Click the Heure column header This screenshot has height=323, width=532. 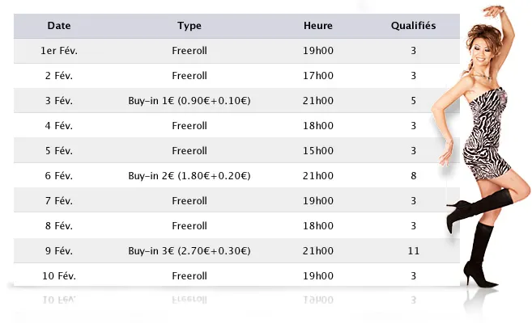coord(318,26)
